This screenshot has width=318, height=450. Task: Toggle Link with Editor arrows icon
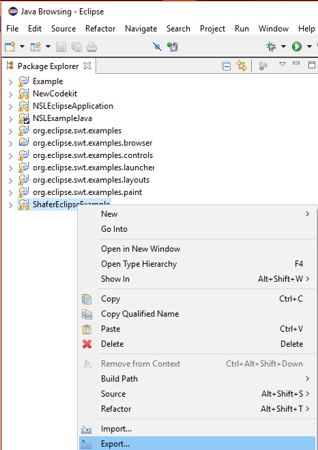pyautogui.click(x=242, y=66)
